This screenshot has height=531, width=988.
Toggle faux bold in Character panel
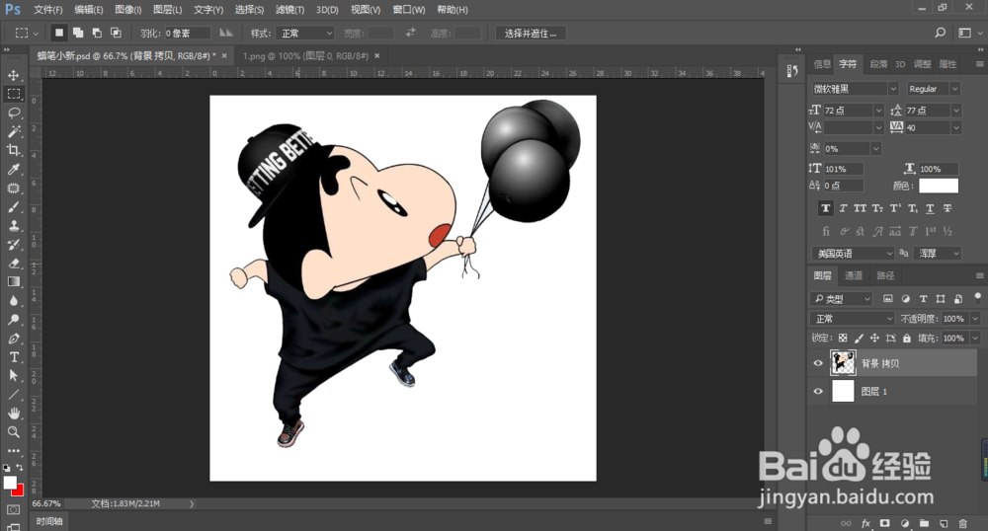[x=825, y=208]
